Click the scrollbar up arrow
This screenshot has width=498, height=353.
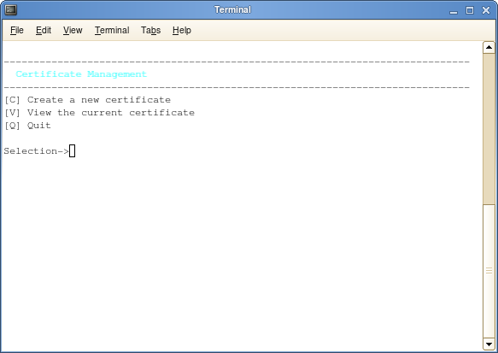489,48
